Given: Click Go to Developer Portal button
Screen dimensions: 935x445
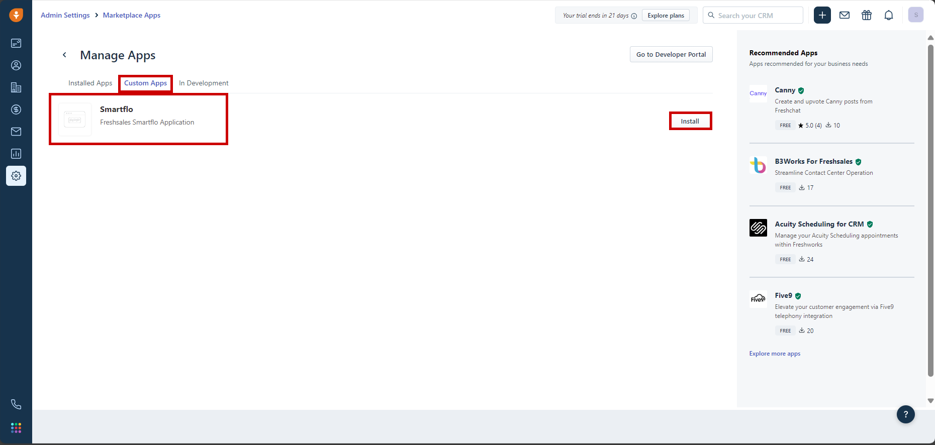Looking at the screenshot, I should pyautogui.click(x=671, y=54).
